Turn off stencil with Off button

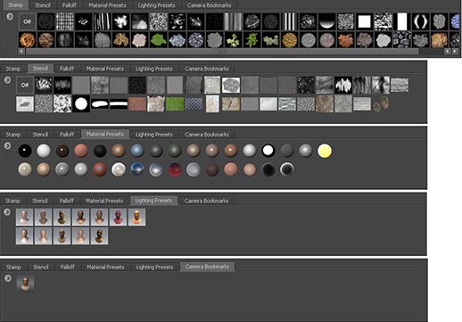25,85
